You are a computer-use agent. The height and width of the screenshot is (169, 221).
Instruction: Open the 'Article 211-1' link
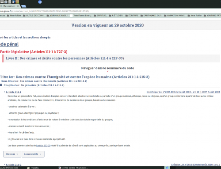pyautogui.click(x=13, y=92)
